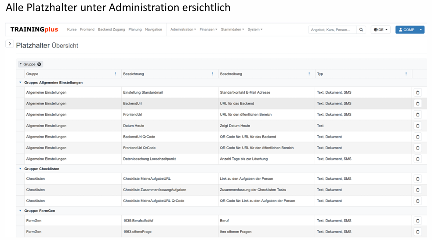The height and width of the screenshot is (240, 432).
Task: Copy the Checkliste ZusammenfassungAufgaben row
Action: [417, 190]
